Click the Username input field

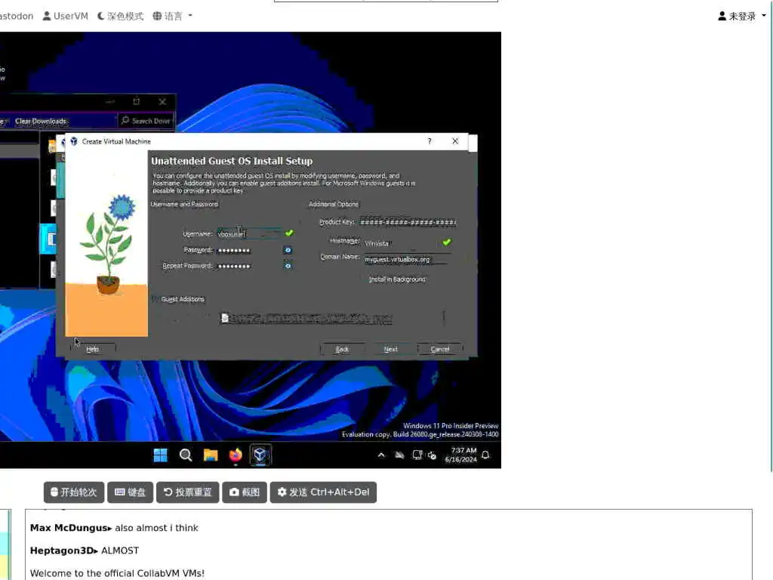[248, 234]
